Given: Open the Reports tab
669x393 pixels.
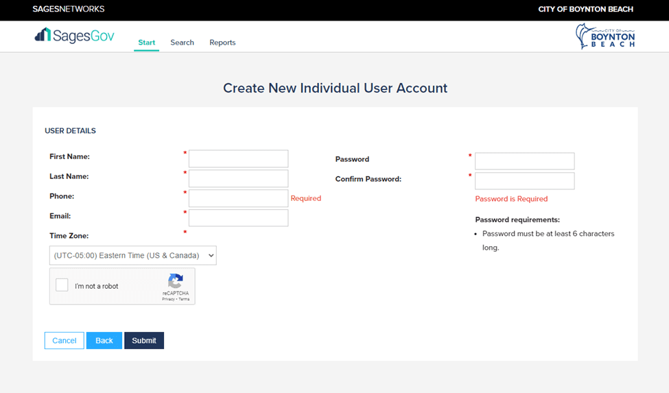Looking at the screenshot, I should click(222, 43).
